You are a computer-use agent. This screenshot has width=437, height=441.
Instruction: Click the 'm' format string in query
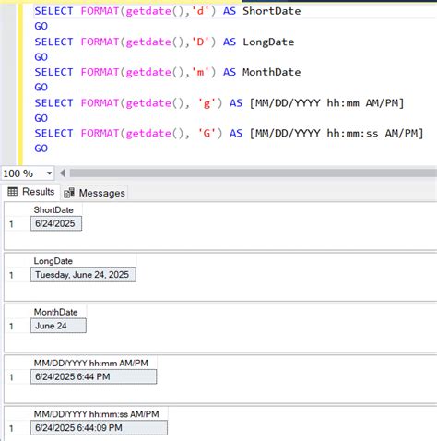(x=200, y=72)
